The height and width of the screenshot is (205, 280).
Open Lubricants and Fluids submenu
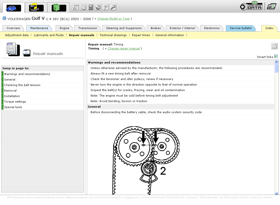tap(49, 35)
